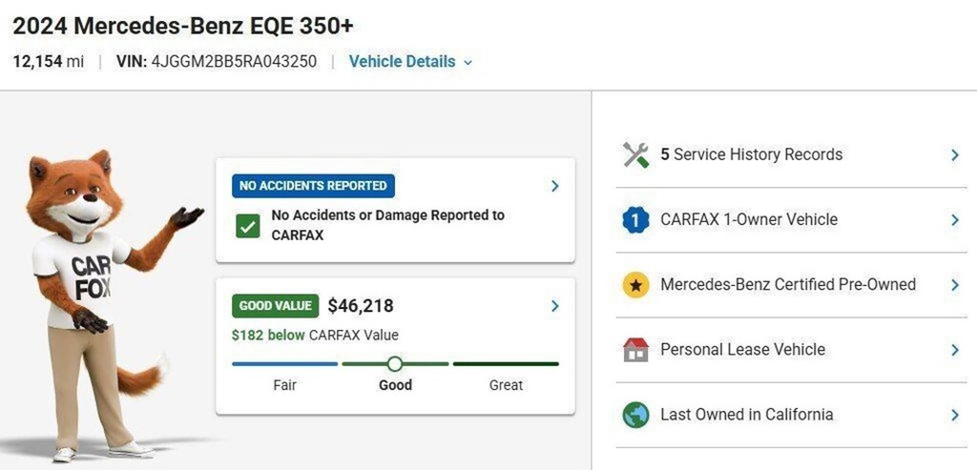977x470 pixels.
Task: Click the green checkmark box for no accidents
Action: pyautogui.click(x=248, y=226)
